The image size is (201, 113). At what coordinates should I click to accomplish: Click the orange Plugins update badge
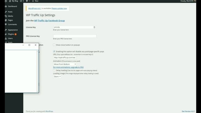click(15, 34)
